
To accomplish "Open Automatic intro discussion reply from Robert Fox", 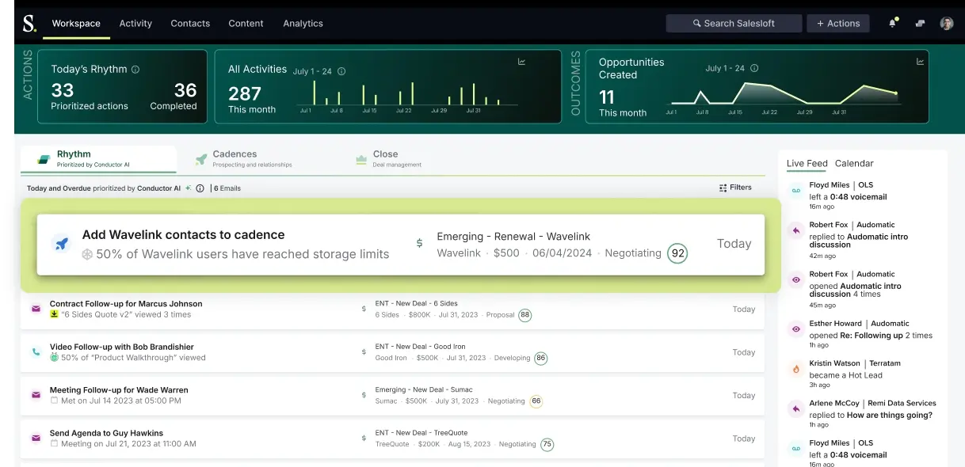I will click(858, 241).
